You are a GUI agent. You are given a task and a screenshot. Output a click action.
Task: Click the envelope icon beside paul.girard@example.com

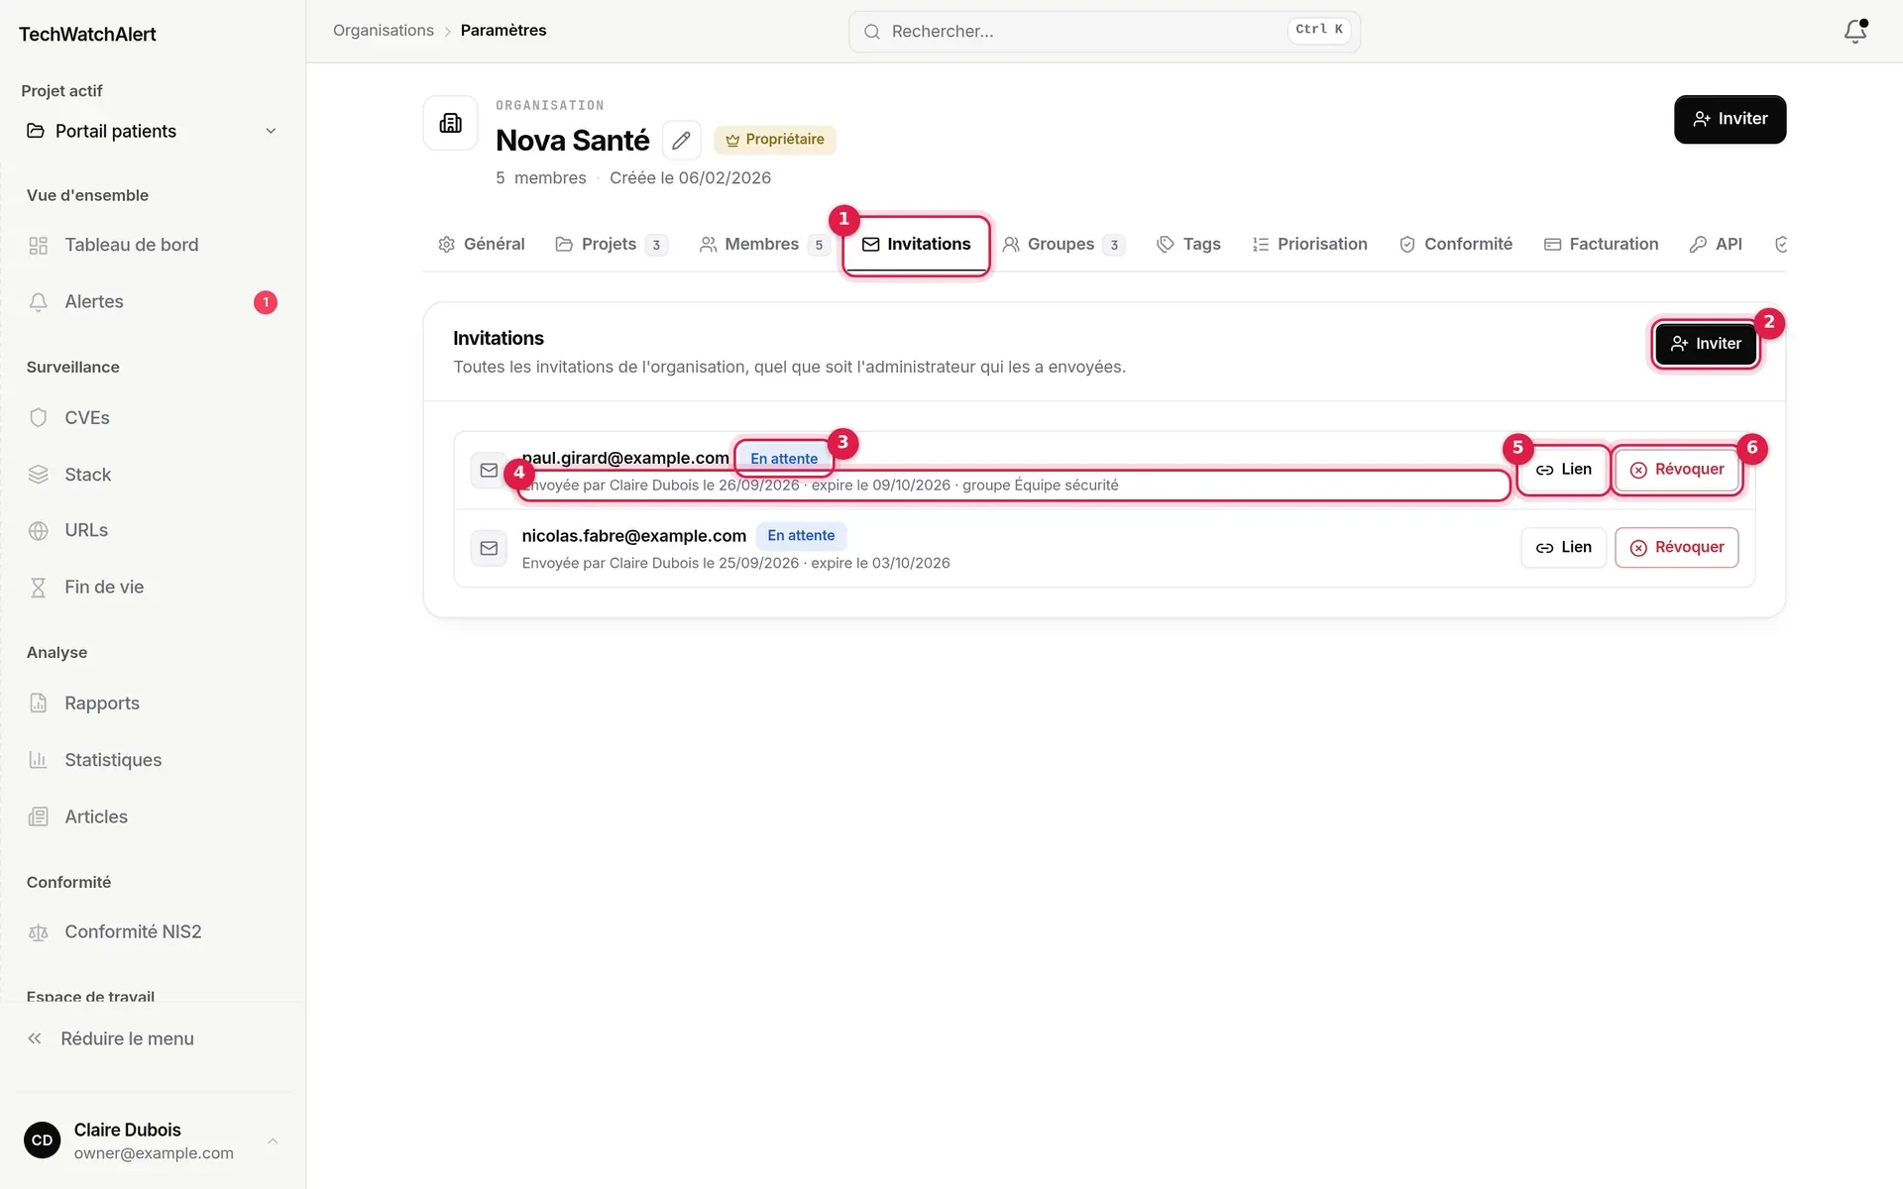coord(489,470)
